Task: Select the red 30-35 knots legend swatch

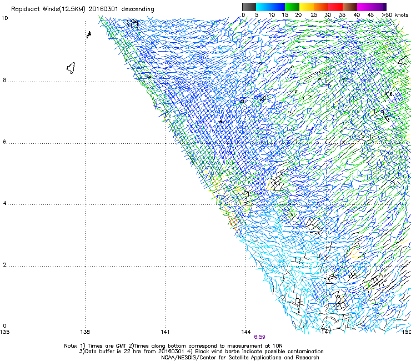Action: pyautogui.click(x=335, y=7)
